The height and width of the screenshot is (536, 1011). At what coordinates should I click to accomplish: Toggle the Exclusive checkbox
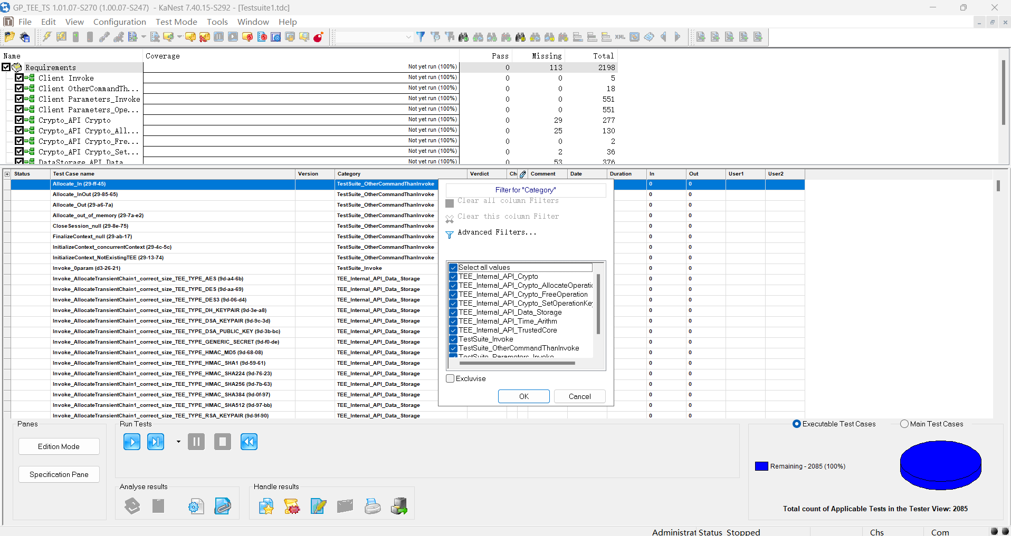[451, 378]
